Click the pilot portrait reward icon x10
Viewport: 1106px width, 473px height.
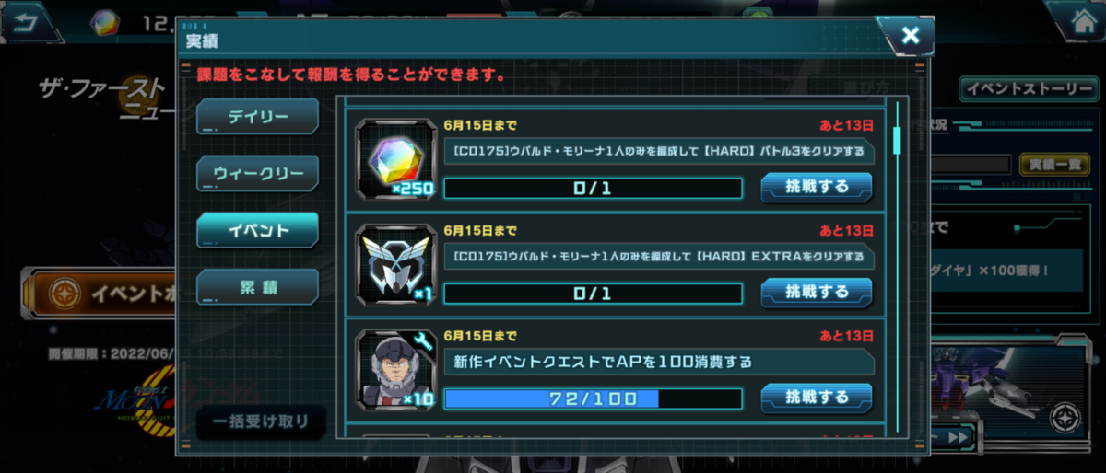tap(395, 370)
